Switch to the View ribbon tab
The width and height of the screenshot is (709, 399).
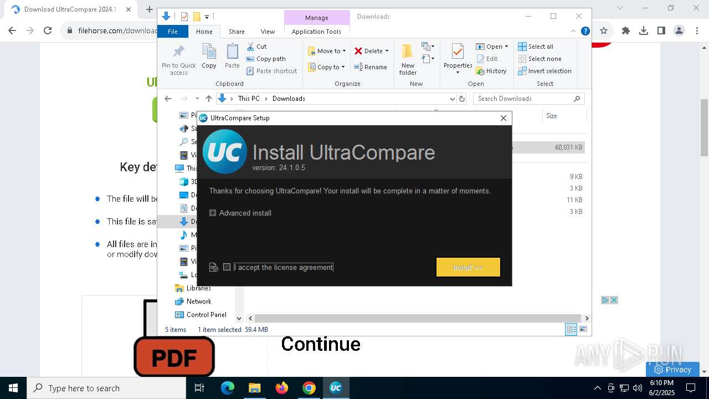268,32
